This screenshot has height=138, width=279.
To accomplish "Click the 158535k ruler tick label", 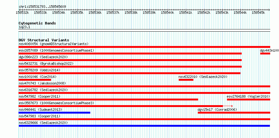I will pyautogui.click(x=77, y=13).
